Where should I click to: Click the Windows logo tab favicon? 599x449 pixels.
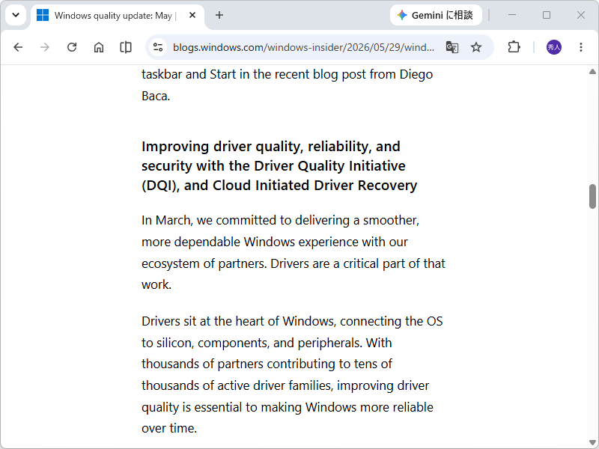[43, 15]
